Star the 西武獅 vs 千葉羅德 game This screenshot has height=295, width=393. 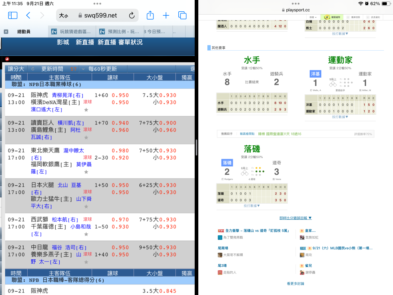pos(86,234)
